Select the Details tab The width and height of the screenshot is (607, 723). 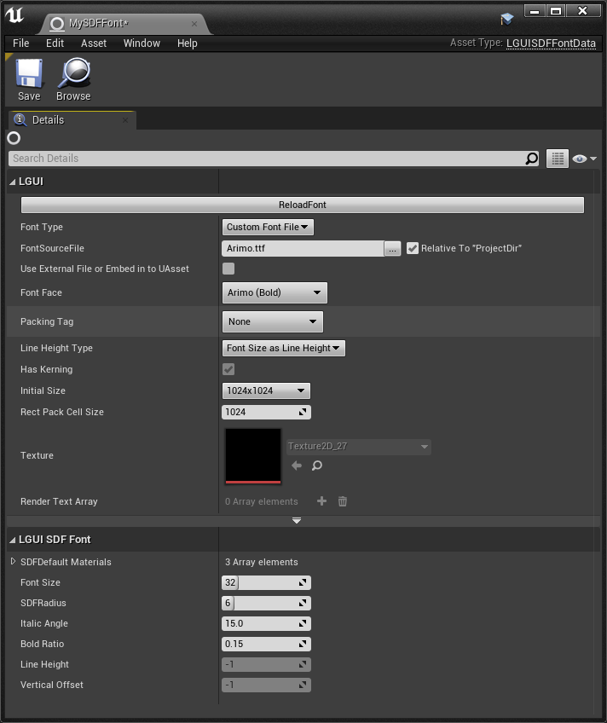tap(72, 120)
